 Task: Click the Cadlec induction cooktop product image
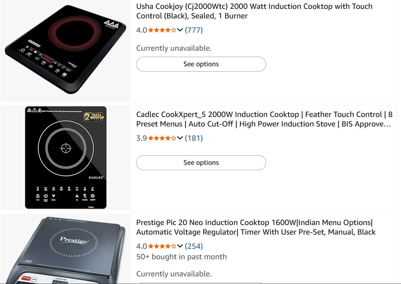click(x=66, y=158)
